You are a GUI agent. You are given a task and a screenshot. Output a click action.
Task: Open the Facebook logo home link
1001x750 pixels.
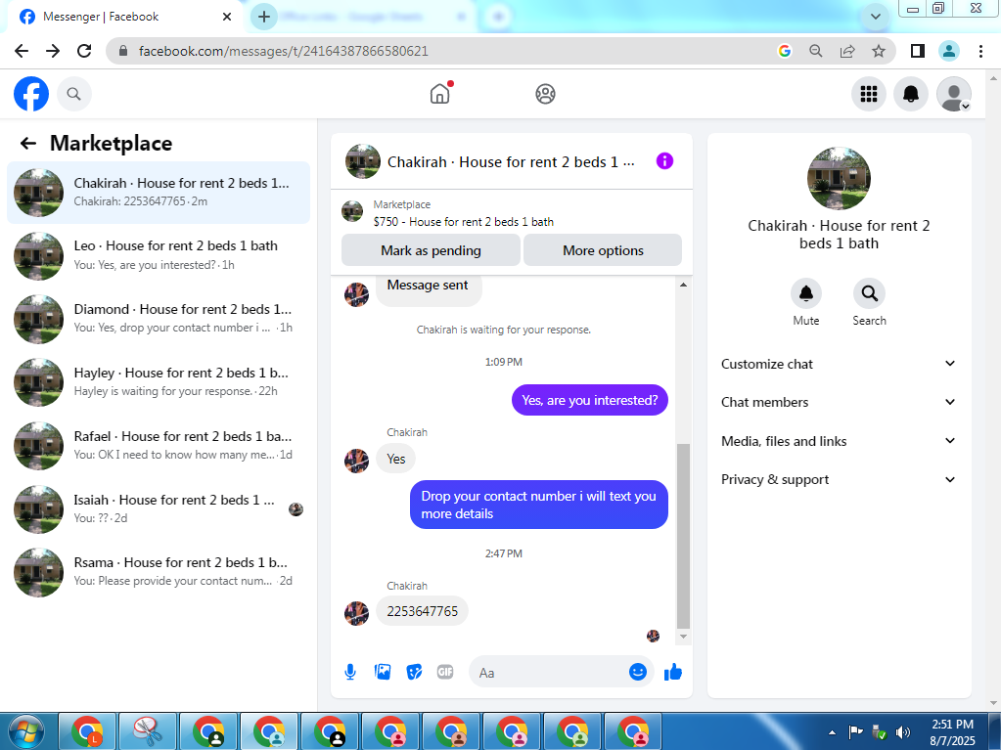point(31,94)
